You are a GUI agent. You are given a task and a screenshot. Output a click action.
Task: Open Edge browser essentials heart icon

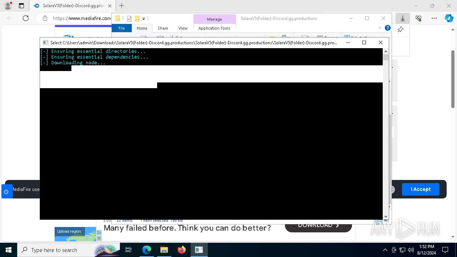click(x=418, y=18)
